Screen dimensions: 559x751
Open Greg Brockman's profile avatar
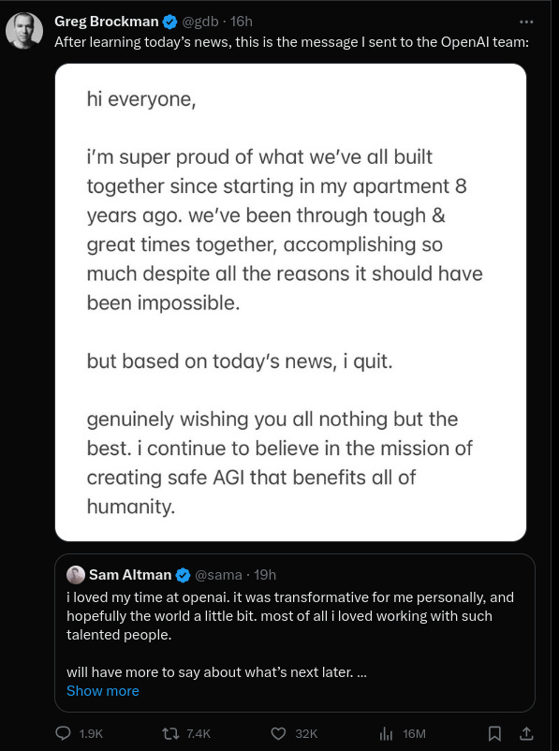24,30
